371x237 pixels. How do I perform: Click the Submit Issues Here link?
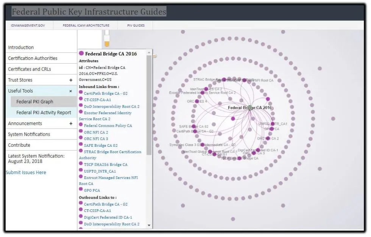pos(26,173)
